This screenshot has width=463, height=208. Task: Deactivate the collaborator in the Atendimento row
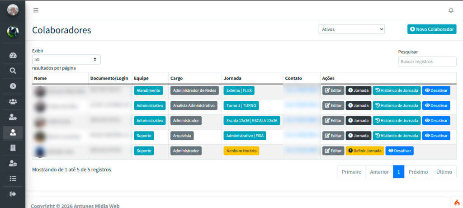[436, 90]
